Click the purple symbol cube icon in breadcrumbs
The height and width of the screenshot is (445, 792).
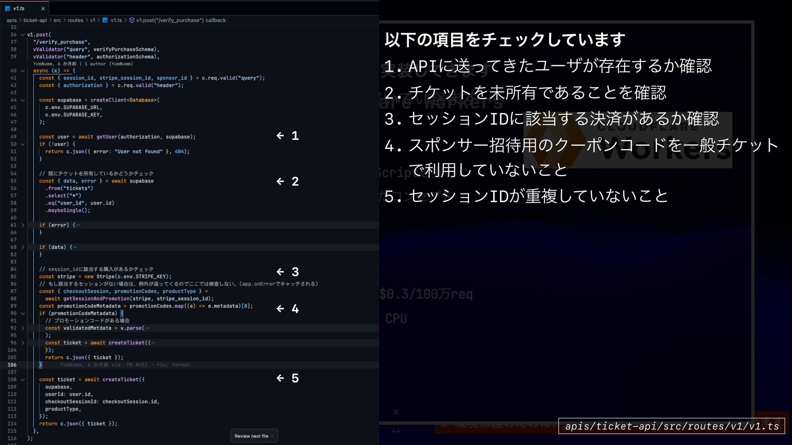click(132, 20)
